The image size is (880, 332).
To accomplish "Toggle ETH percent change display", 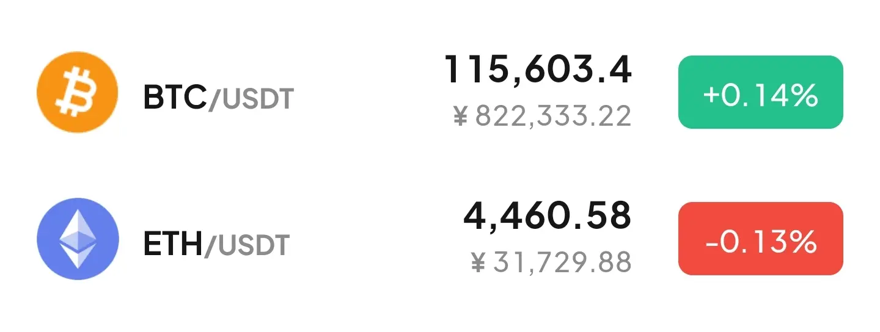I will click(x=761, y=239).
